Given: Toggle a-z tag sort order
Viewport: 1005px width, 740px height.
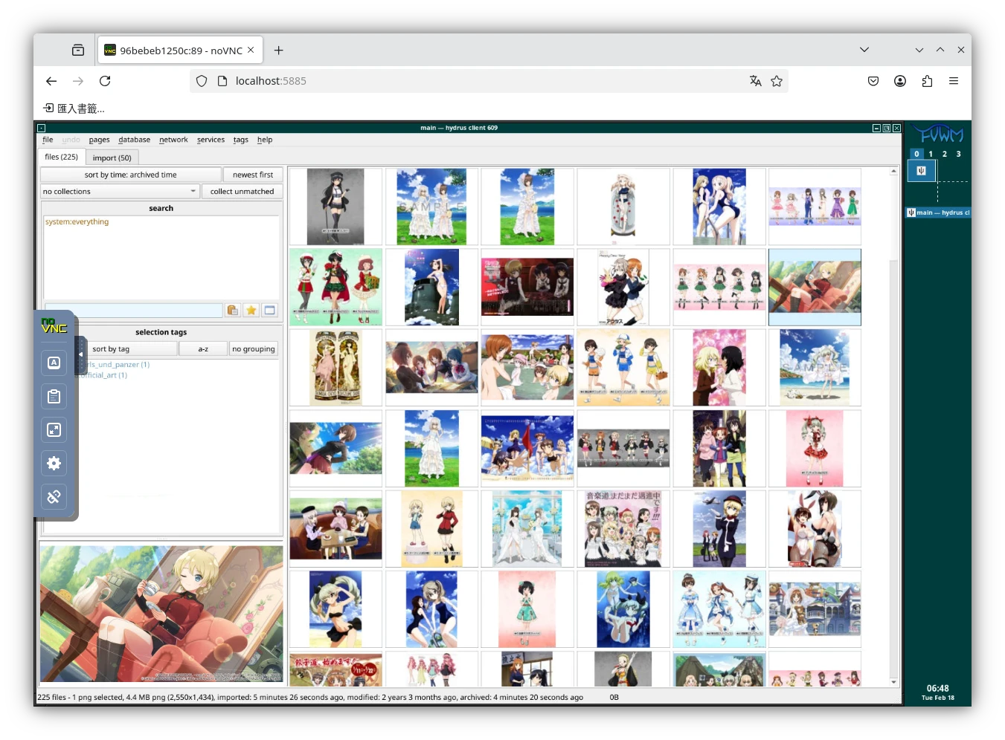Looking at the screenshot, I should point(203,349).
